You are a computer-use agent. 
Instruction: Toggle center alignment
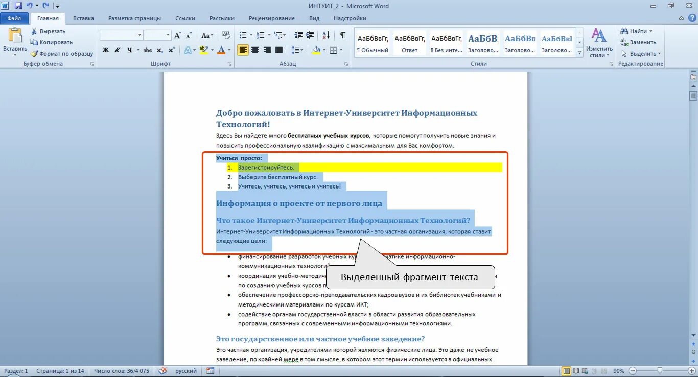coord(255,50)
